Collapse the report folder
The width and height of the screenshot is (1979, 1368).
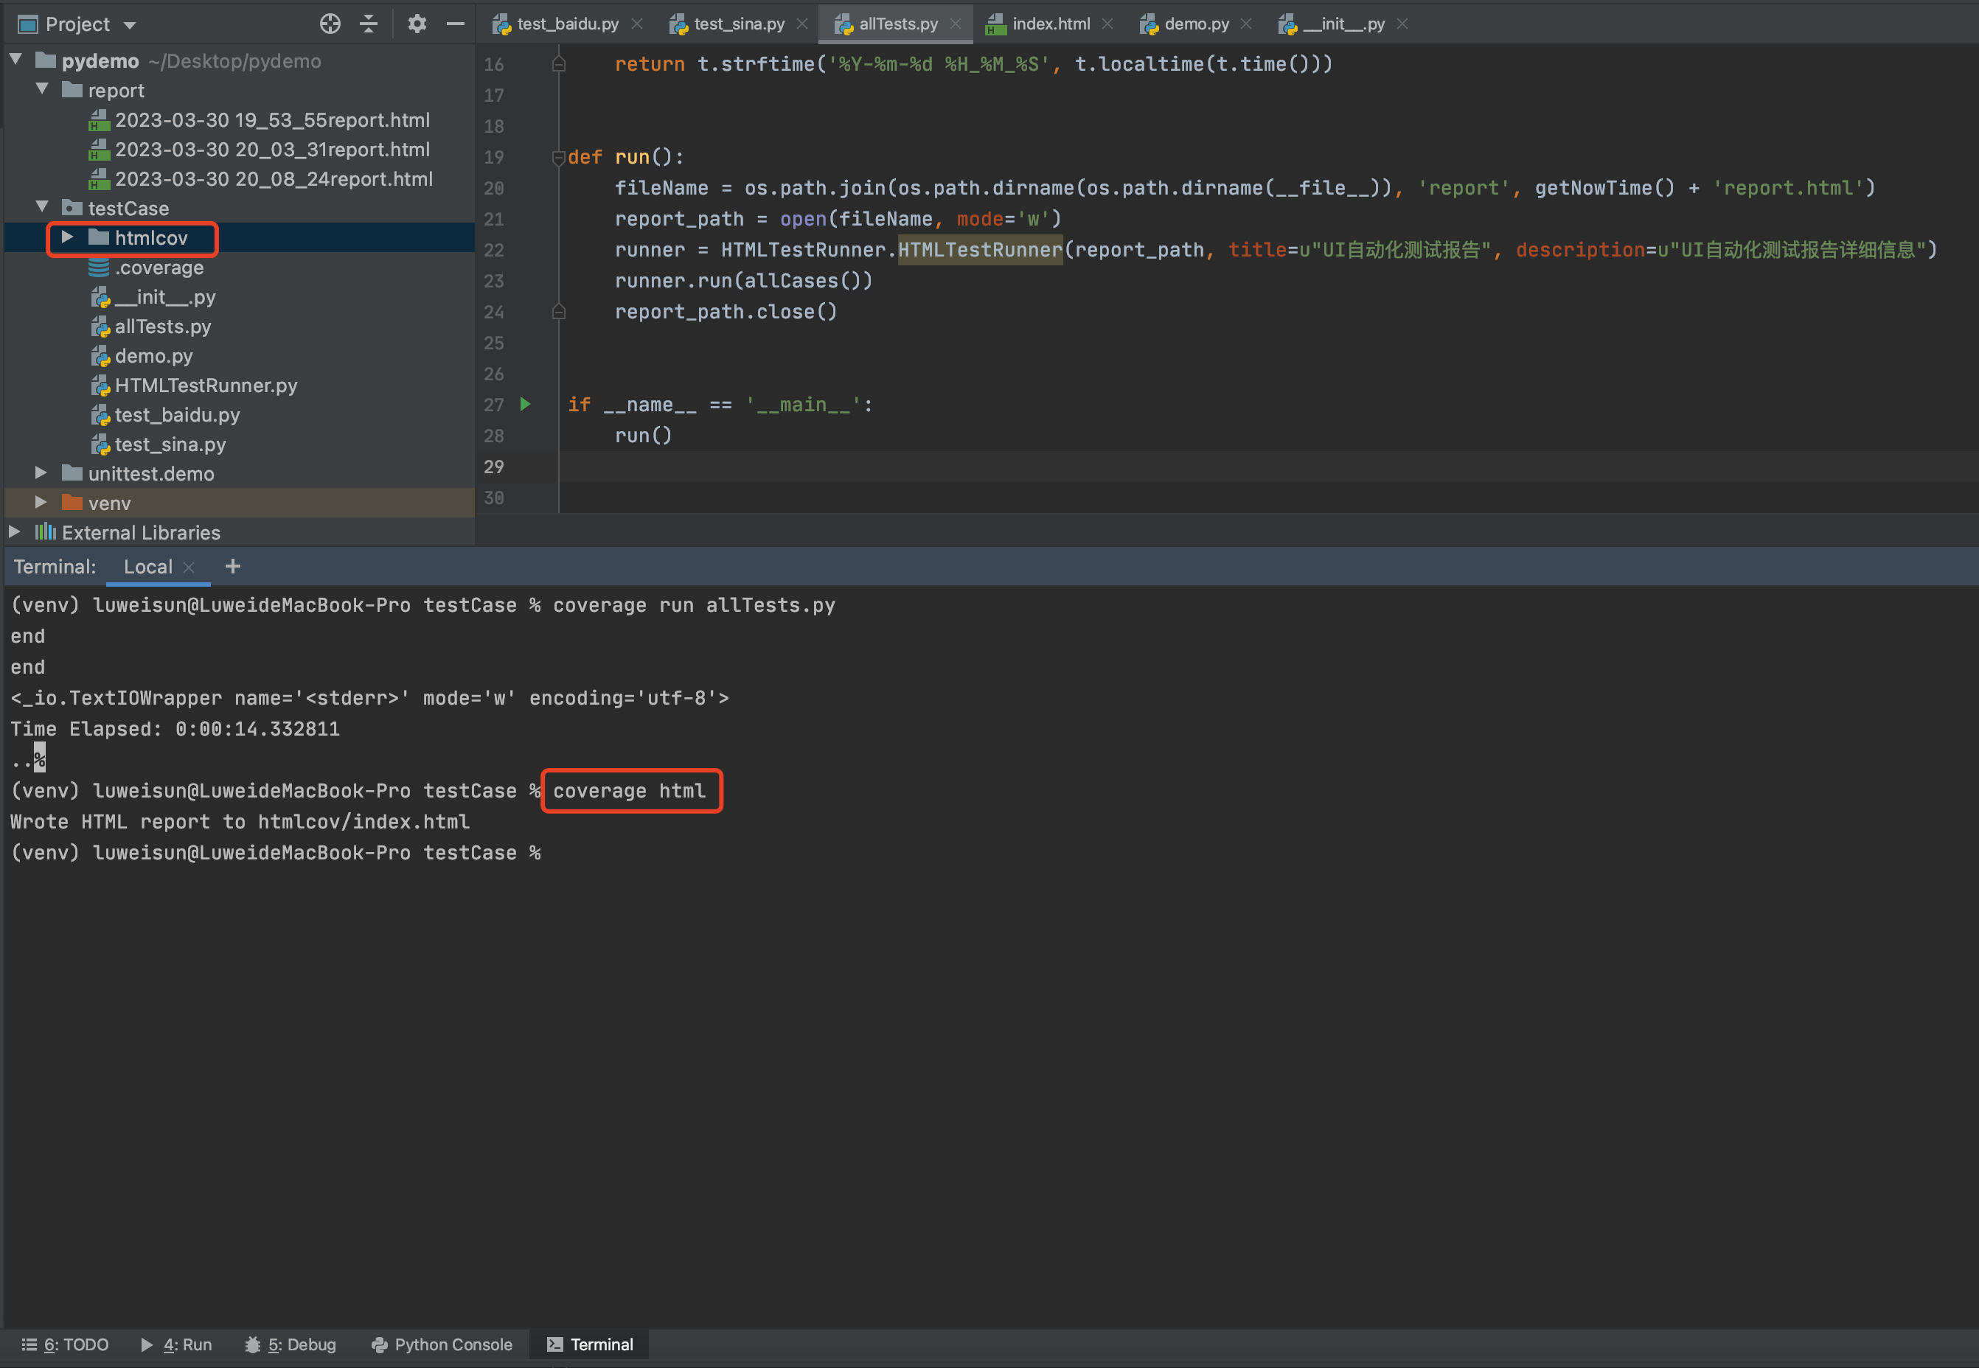point(42,90)
